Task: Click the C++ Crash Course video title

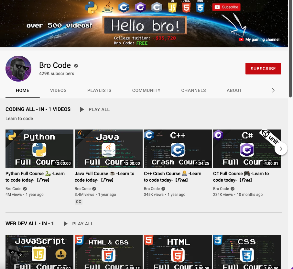Action: tap(172, 177)
